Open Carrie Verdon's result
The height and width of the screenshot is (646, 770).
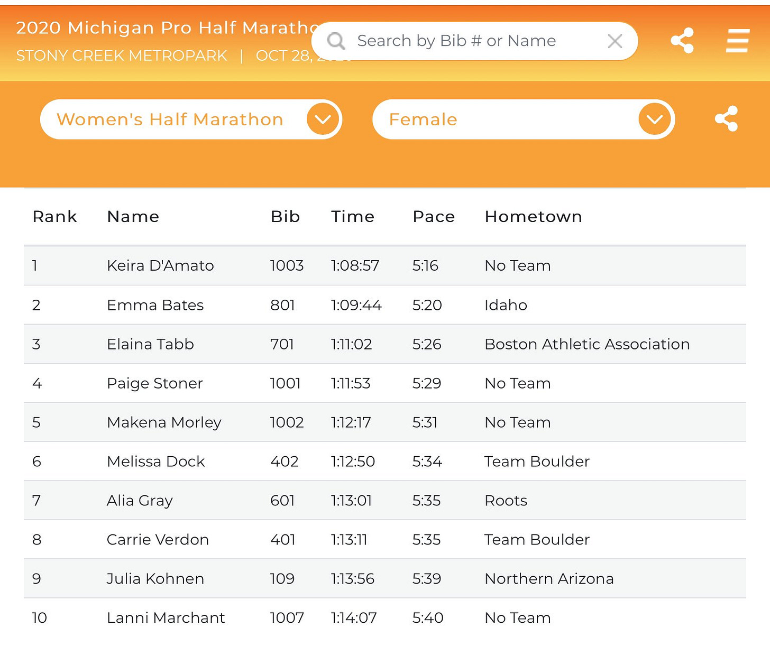pos(158,540)
